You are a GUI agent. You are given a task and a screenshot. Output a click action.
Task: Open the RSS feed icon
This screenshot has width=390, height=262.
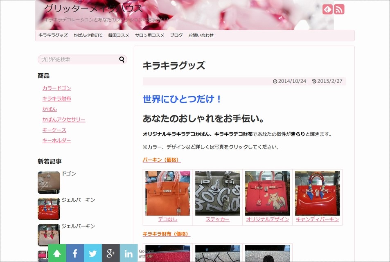(339, 9)
